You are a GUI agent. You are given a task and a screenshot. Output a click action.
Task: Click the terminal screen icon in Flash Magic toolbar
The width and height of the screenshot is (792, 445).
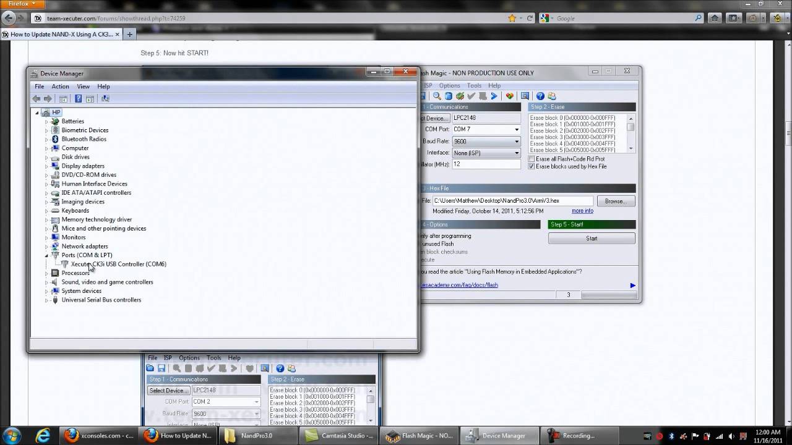[525, 96]
